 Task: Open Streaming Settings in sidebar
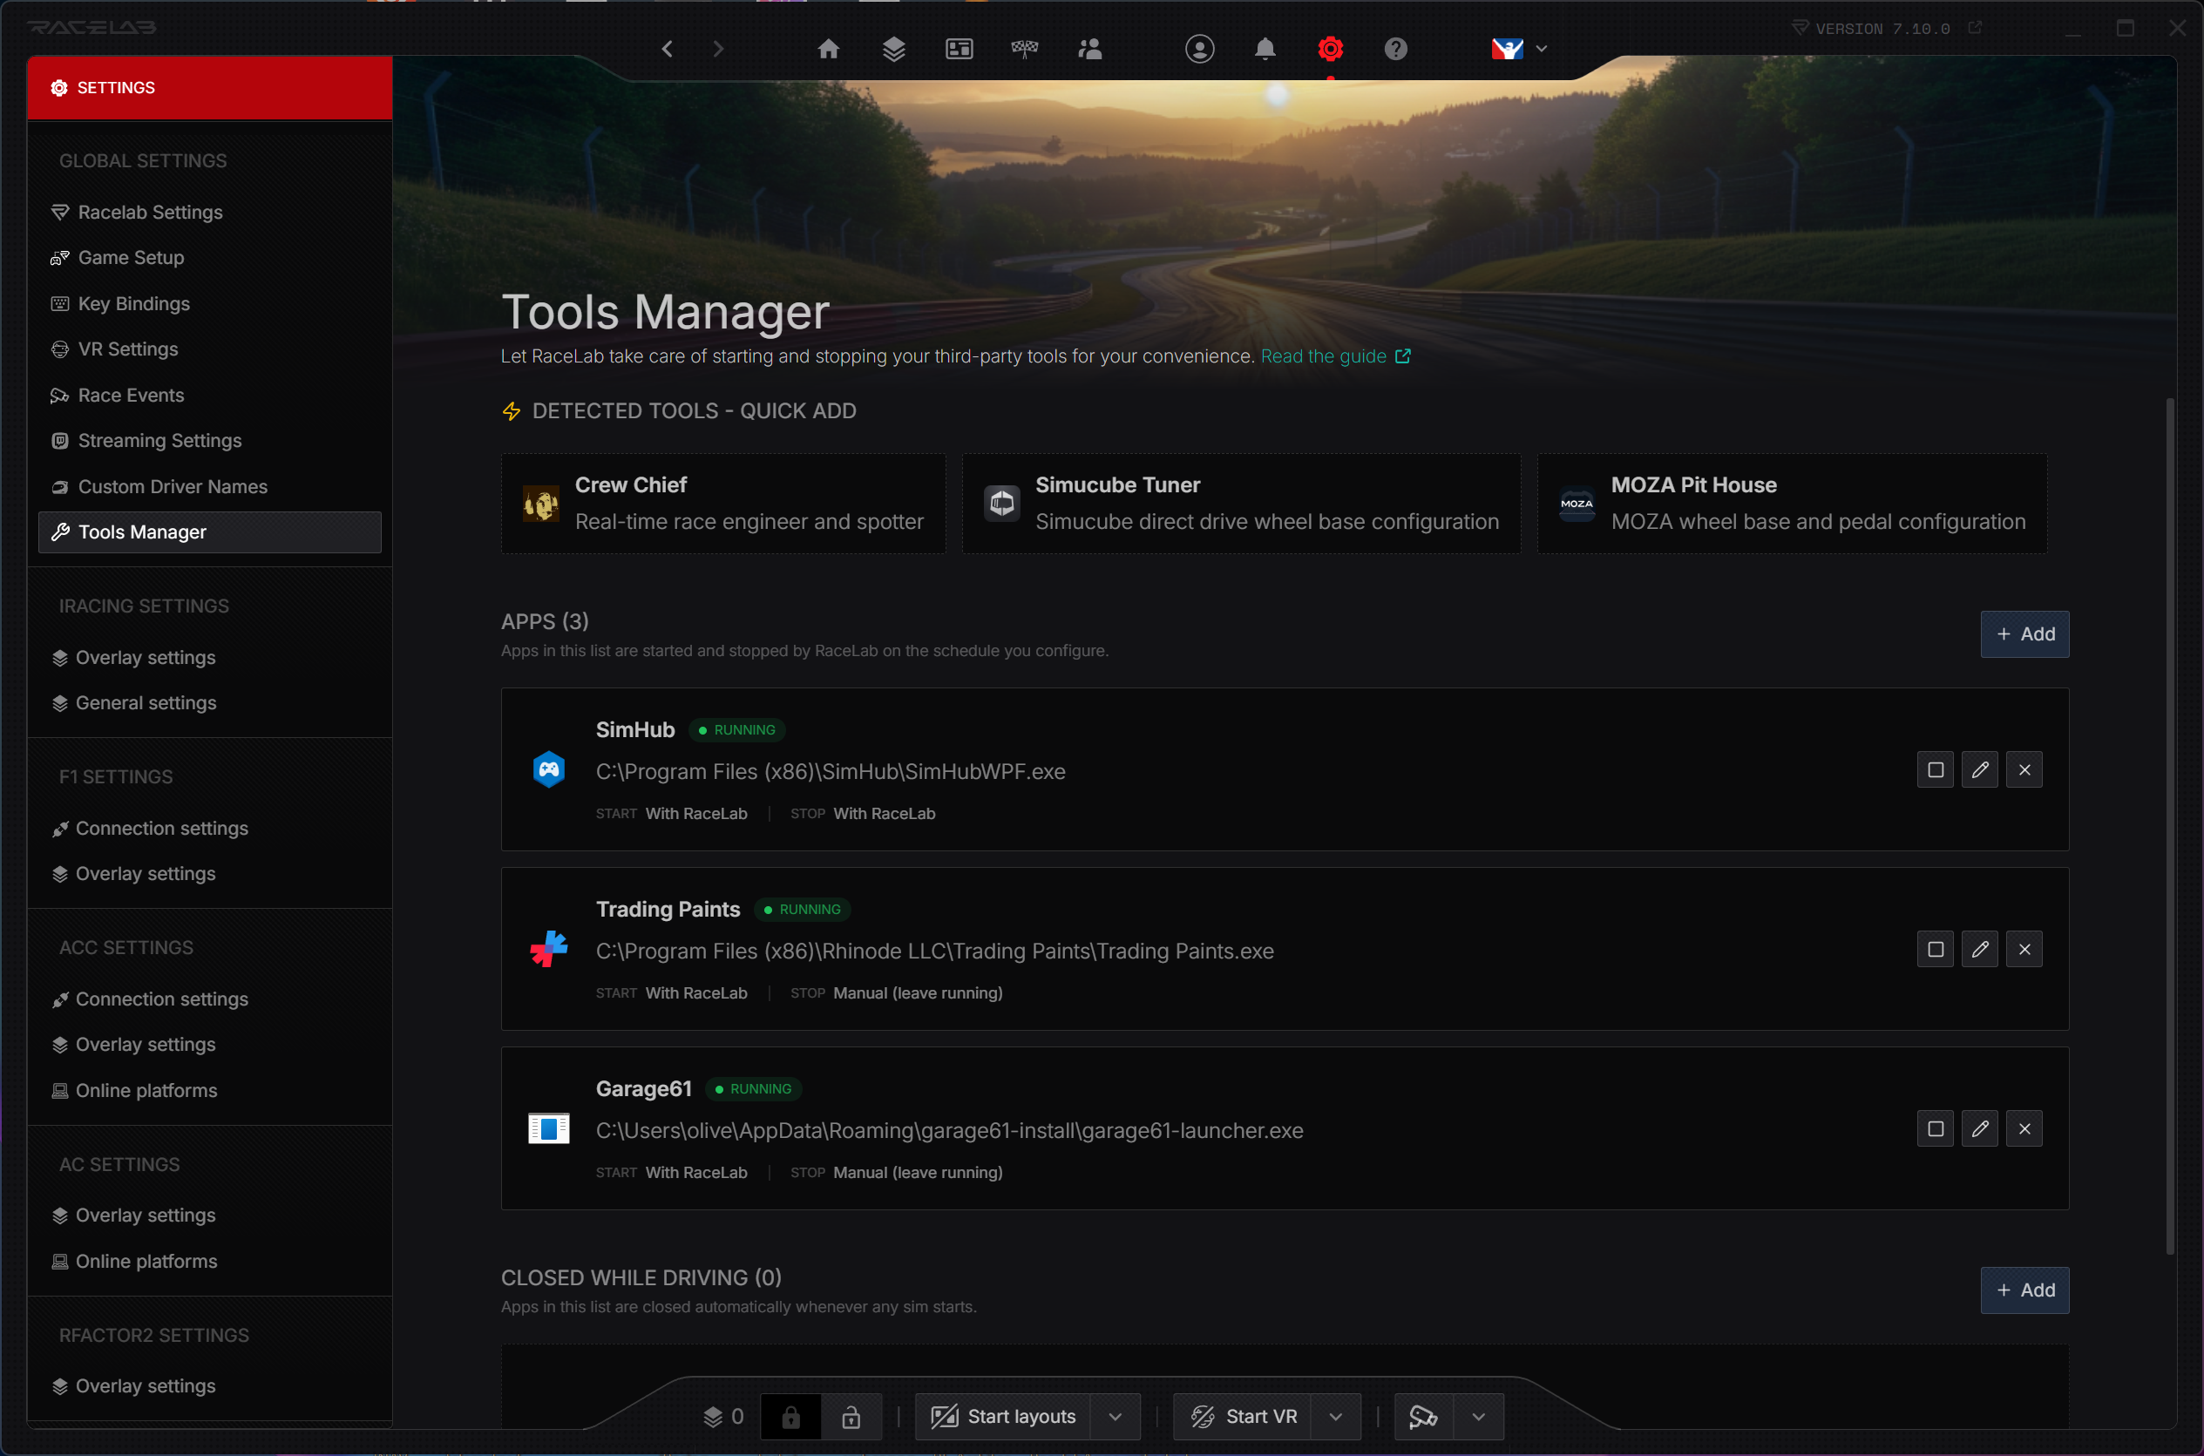[x=210, y=440]
